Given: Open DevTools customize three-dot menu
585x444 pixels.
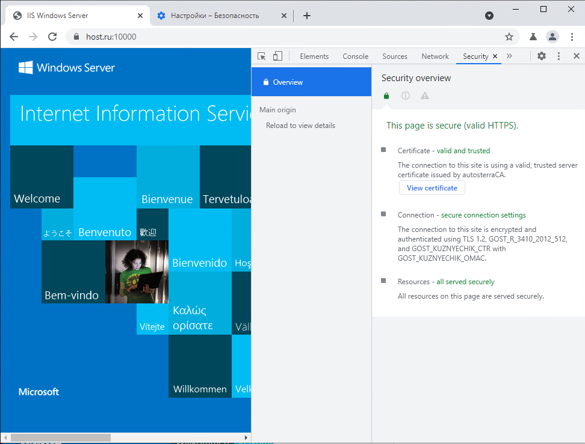Looking at the screenshot, I should click(x=559, y=56).
